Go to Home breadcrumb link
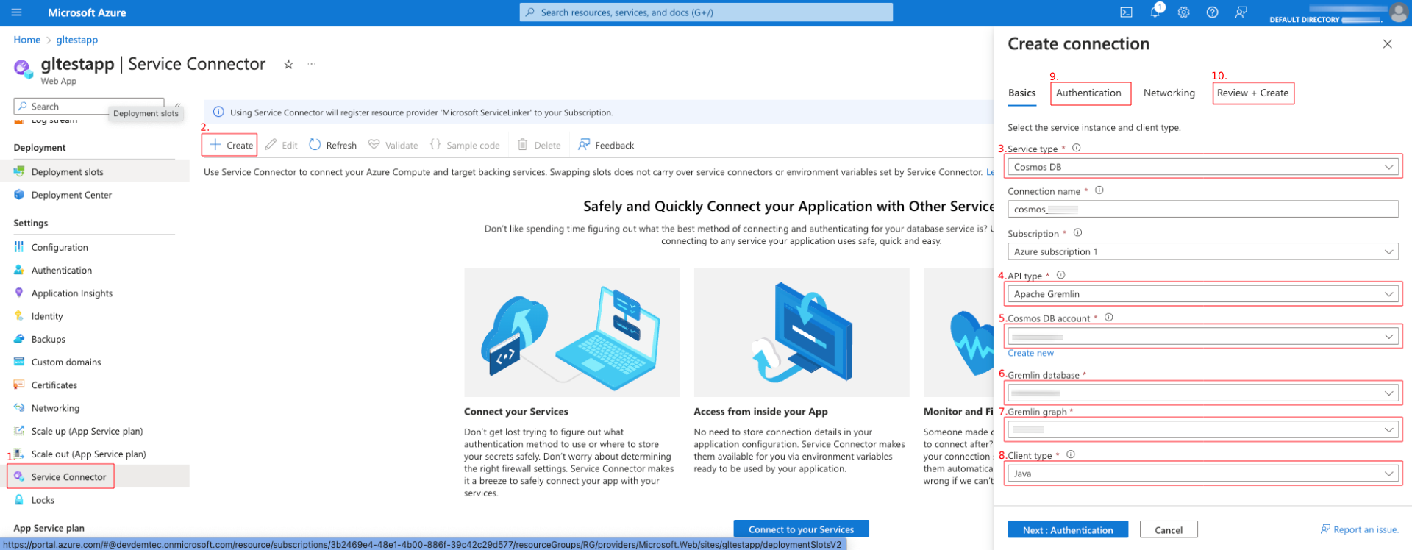The image size is (1412, 550). [x=27, y=40]
